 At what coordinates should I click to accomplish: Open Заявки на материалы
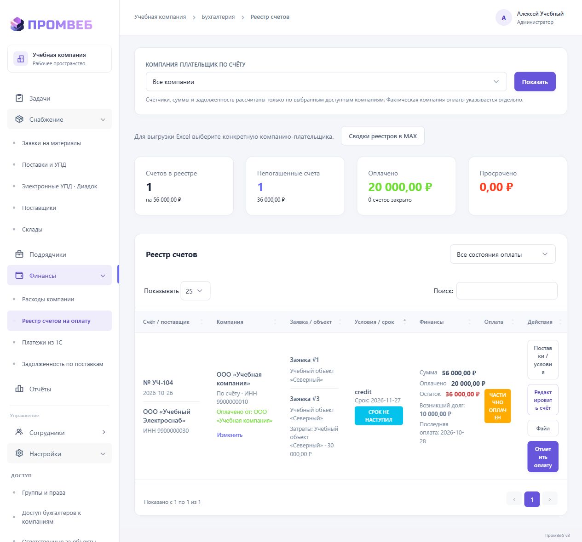point(52,143)
